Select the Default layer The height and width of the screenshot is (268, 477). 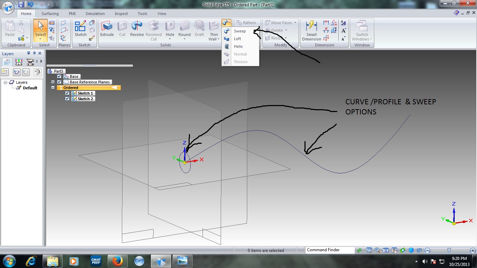[27, 88]
